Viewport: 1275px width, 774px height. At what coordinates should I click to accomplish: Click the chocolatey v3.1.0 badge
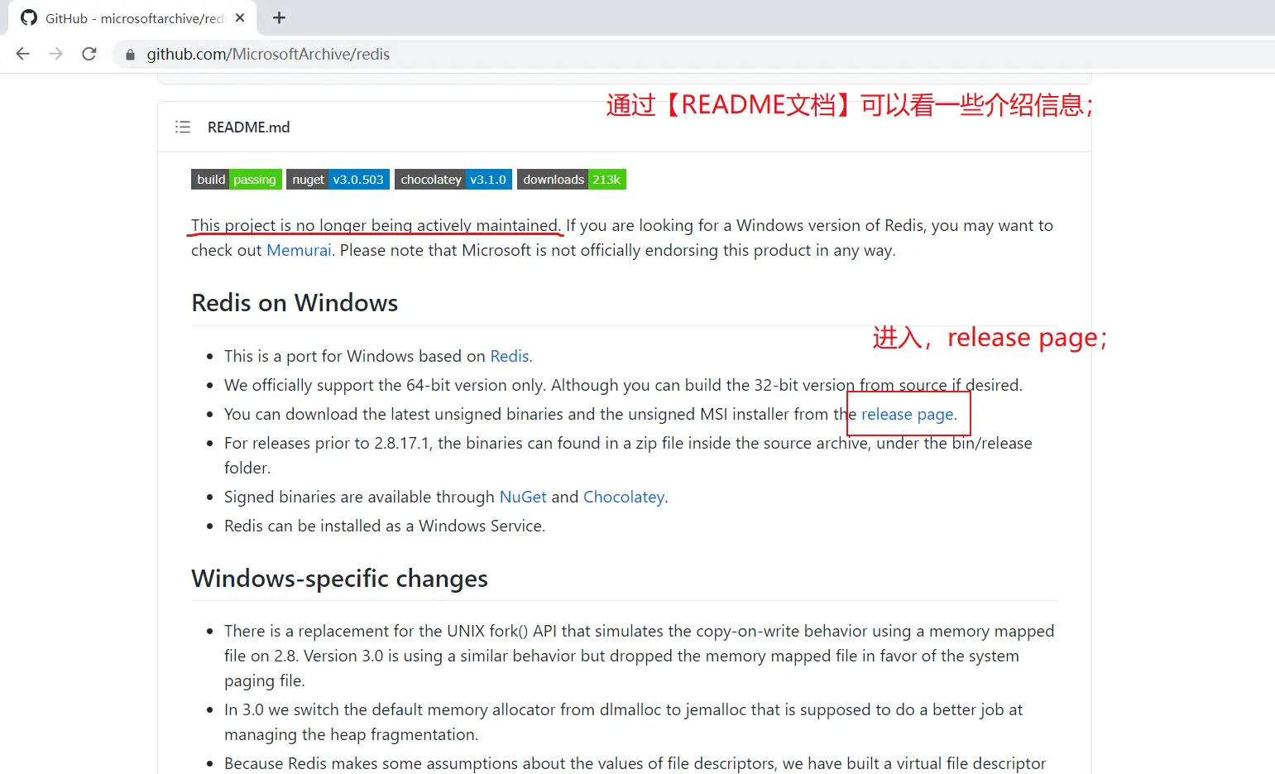pyautogui.click(x=453, y=180)
